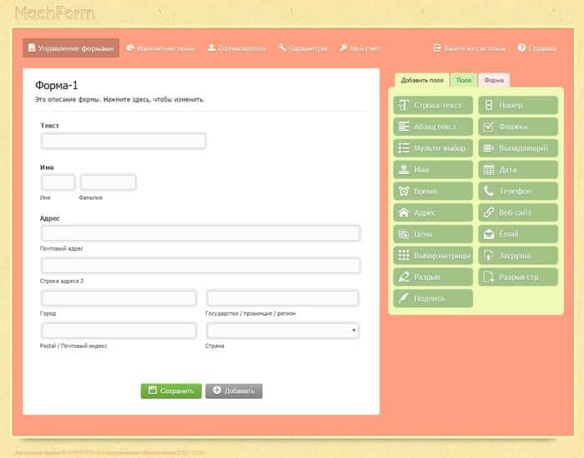Switch to the Поля tab
584x458 pixels.
(464, 80)
